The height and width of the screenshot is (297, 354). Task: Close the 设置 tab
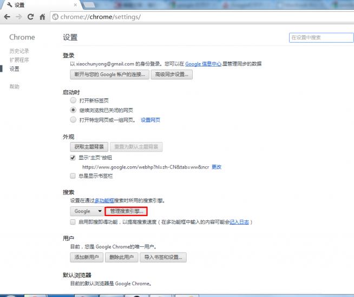point(75,5)
